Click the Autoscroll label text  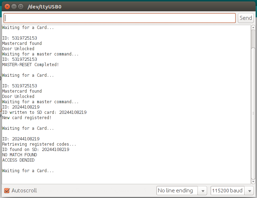click(24, 191)
